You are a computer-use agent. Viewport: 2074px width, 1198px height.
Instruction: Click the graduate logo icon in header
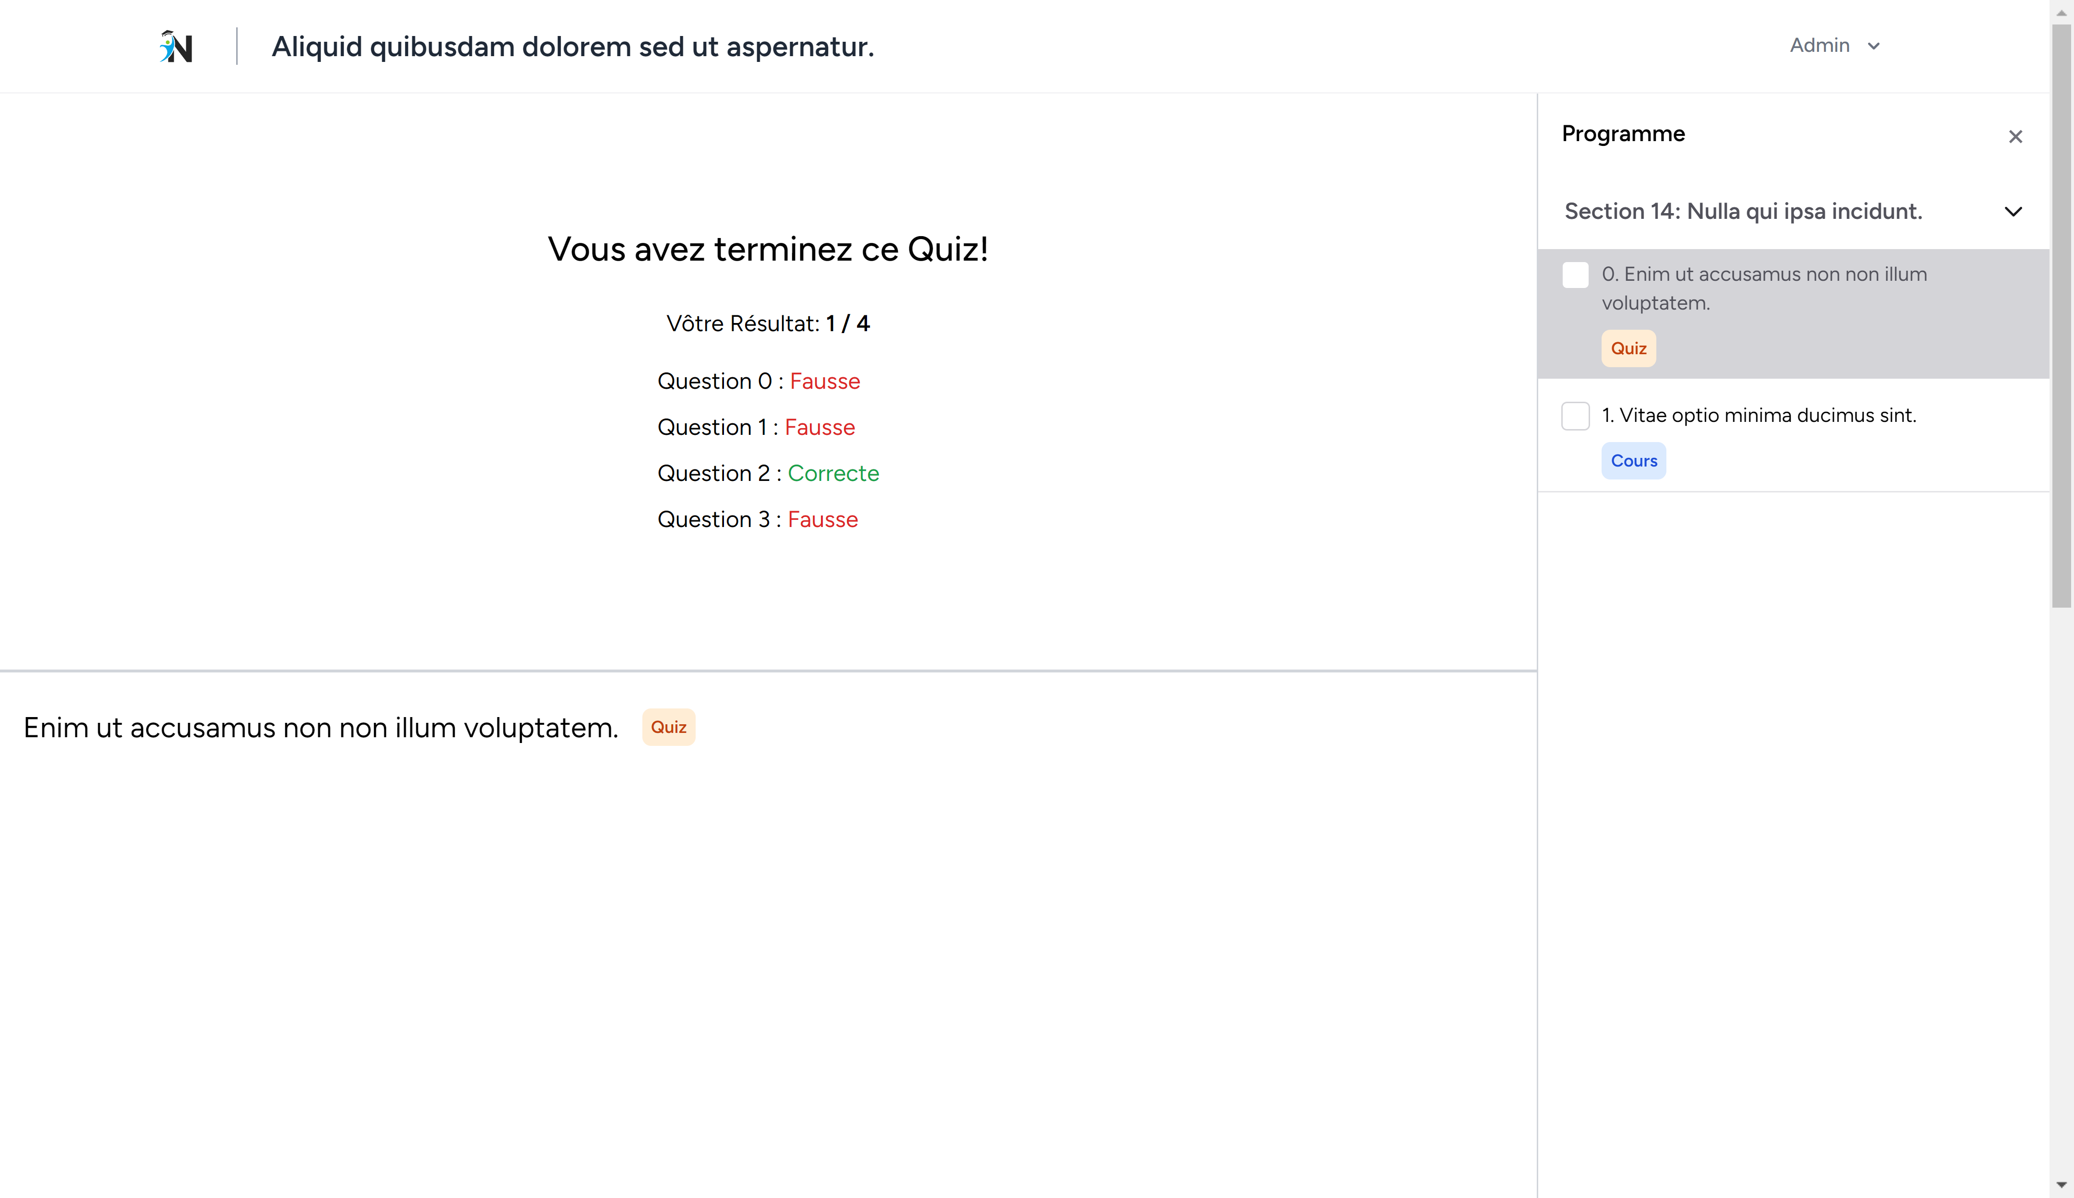pyautogui.click(x=175, y=47)
